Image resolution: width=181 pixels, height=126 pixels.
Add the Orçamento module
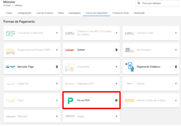coord(117,67)
